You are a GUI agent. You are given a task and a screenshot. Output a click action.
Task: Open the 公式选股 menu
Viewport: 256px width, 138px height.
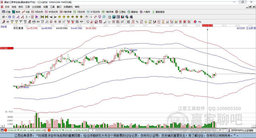[x=36, y=7]
